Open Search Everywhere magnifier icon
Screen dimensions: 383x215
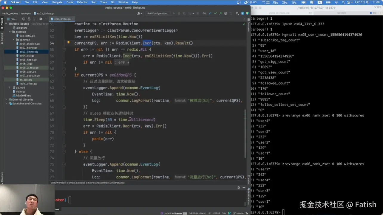[237, 13]
